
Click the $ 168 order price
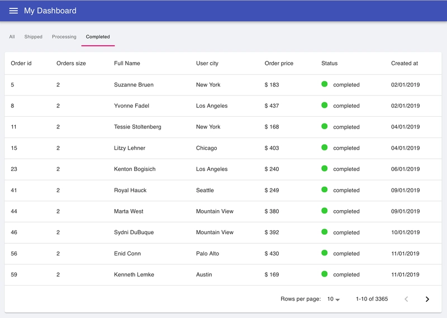click(272, 127)
